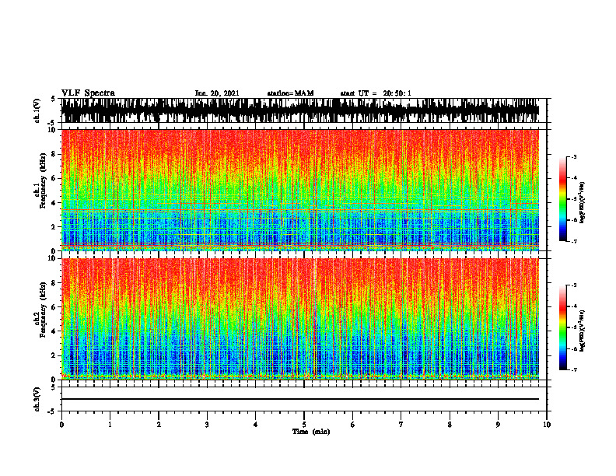Click the "station=MAM" header label
The image size is (616, 476).
pyautogui.click(x=290, y=93)
